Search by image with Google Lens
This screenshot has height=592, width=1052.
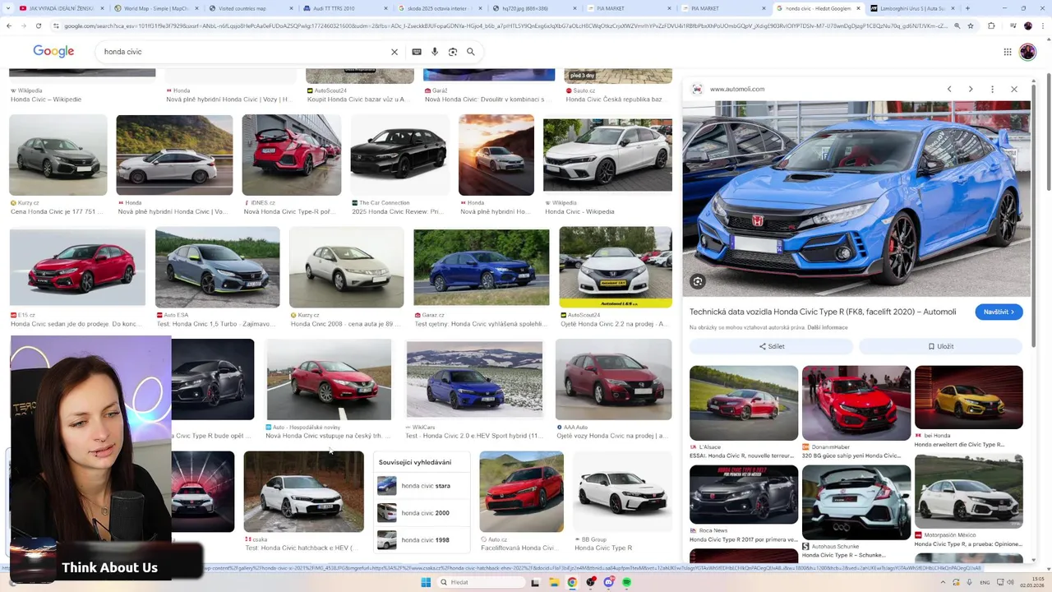[x=453, y=52]
